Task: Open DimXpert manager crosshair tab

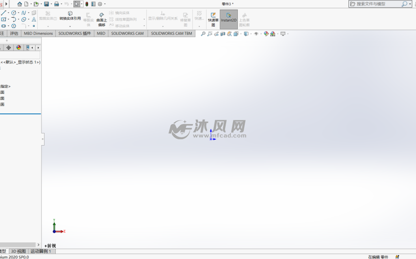Action: (x=8, y=48)
